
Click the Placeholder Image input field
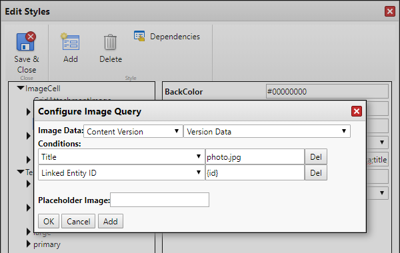coord(160,200)
